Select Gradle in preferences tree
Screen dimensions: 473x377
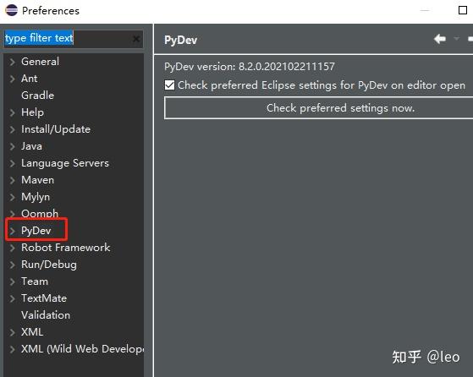(x=38, y=96)
